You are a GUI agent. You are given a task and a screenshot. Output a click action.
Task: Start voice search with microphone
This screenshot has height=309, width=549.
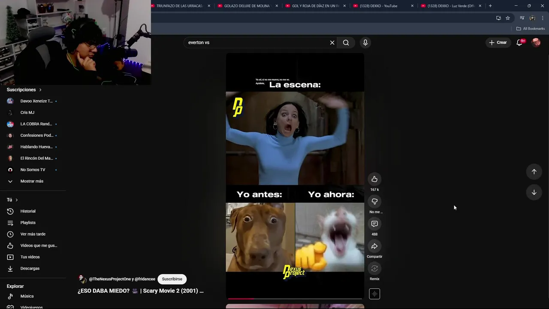[x=365, y=42]
